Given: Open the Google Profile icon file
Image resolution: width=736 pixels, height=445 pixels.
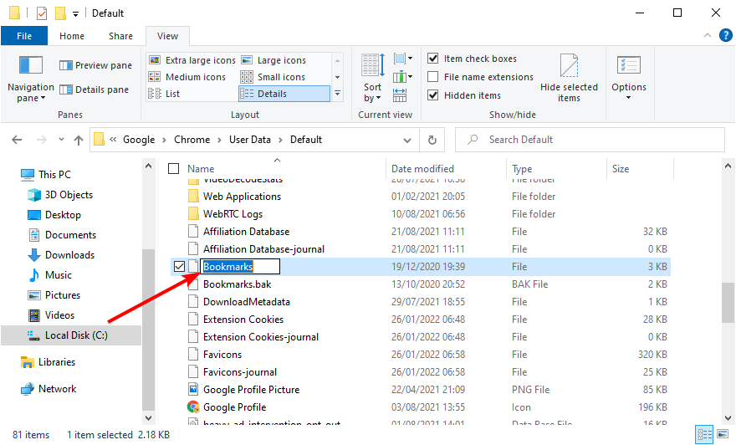Looking at the screenshot, I should [x=235, y=407].
